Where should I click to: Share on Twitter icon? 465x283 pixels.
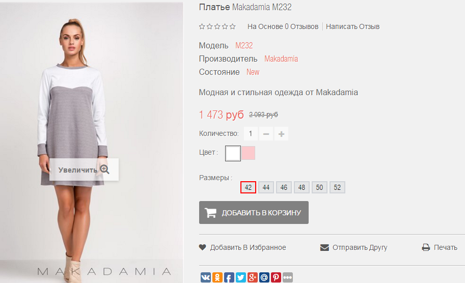point(241,277)
